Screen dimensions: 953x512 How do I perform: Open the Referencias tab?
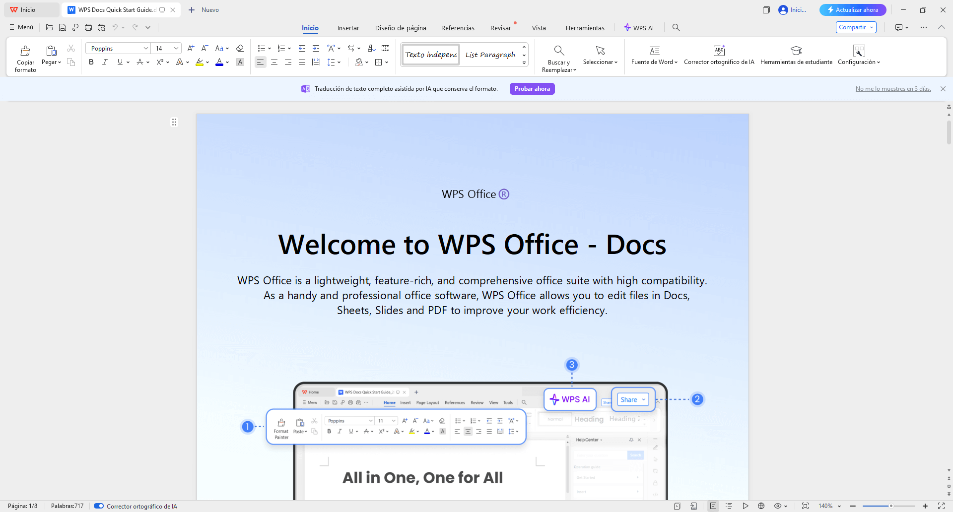coord(458,28)
